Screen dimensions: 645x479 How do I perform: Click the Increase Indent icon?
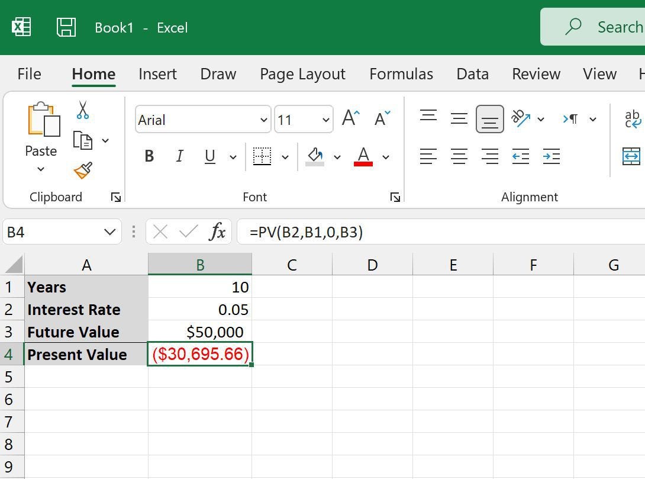(x=552, y=156)
